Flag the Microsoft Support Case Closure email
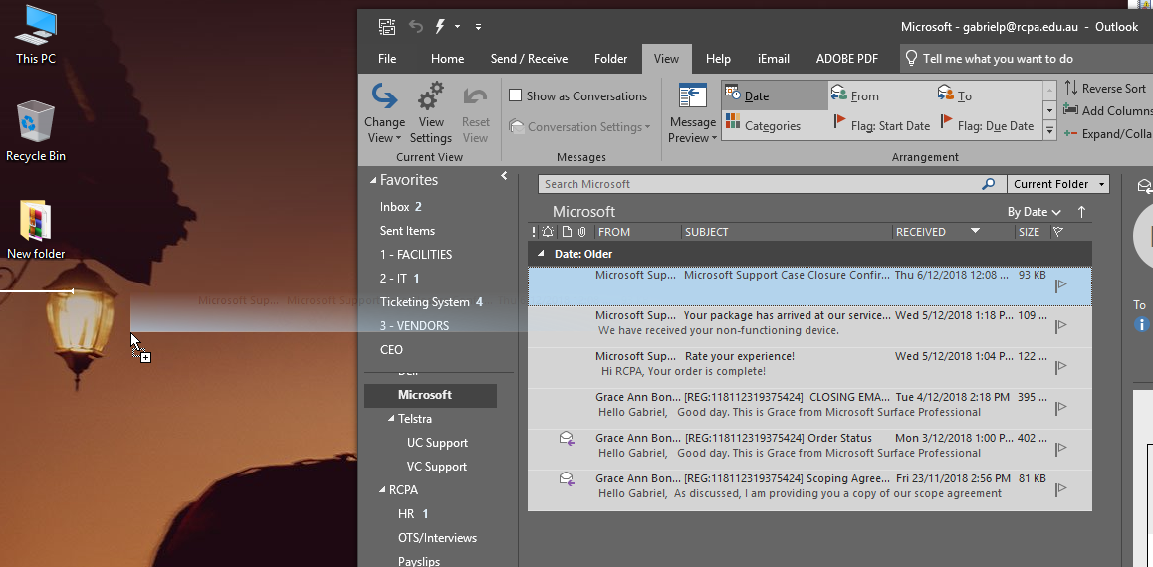The width and height of the screenshot is (1153, 567). [x=1061, y=284]
